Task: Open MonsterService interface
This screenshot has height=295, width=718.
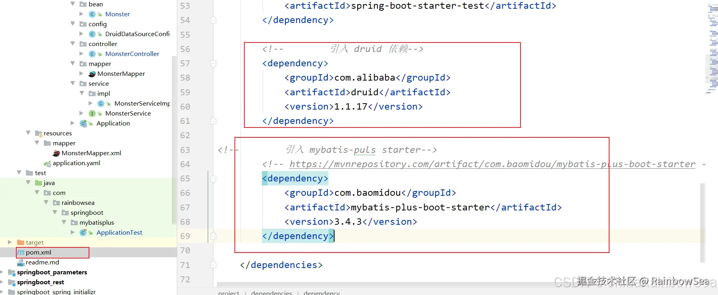Action: (128, 113)
